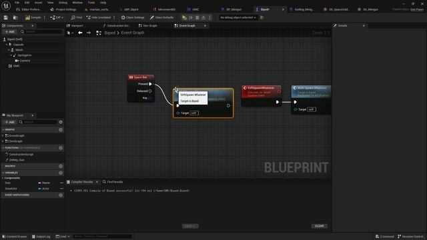
Task: Navigate forward in graph history
Action: click(x=89, y=33)
